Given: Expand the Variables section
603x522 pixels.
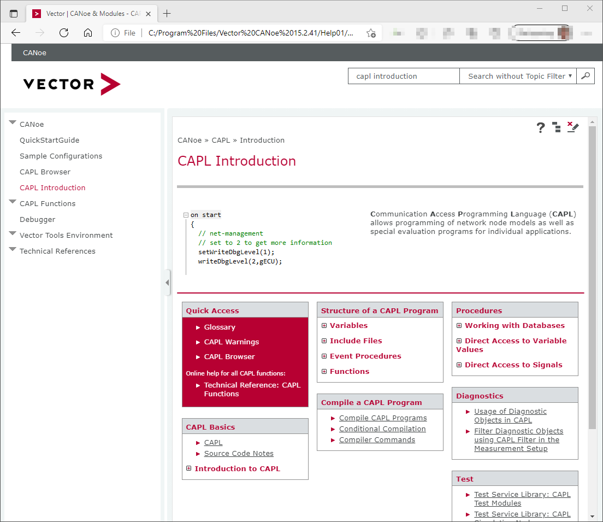Looking at the screenshot, I should 324,326.
